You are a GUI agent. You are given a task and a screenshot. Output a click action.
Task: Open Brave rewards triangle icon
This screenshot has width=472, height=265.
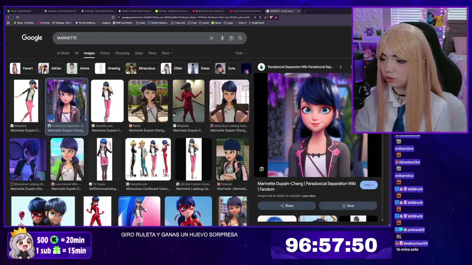[276, 17]
